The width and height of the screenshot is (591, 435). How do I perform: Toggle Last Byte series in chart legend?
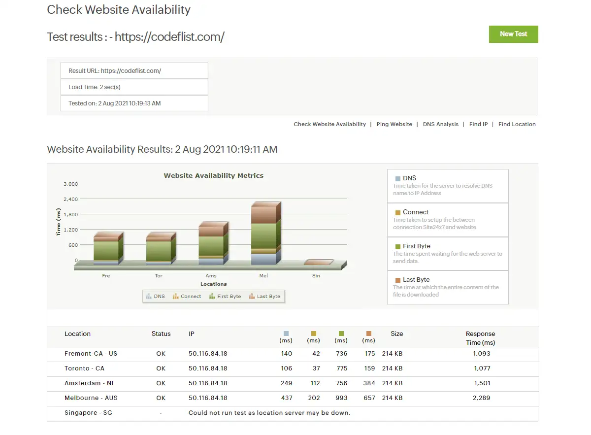click(x=264, y=297)
